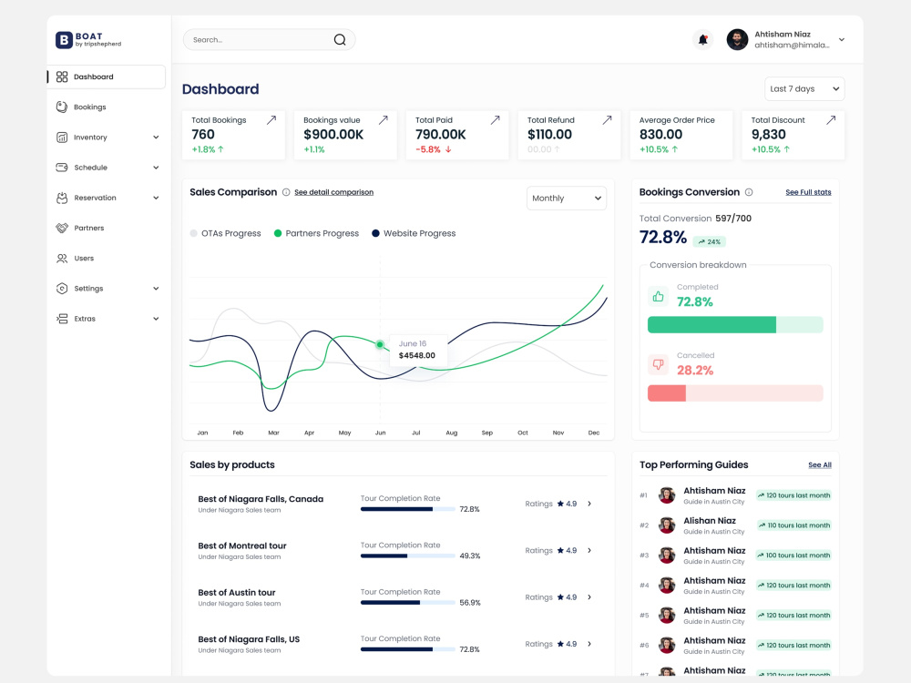
Task: Go to Dashboard menu item
Action: tap(107, 76)
